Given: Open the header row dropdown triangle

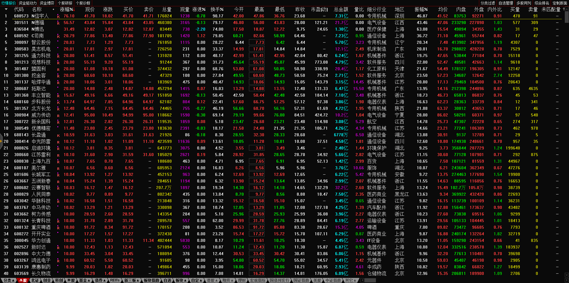Looking at the screenshot, I should pyautogui.click(x=6, y=10).
